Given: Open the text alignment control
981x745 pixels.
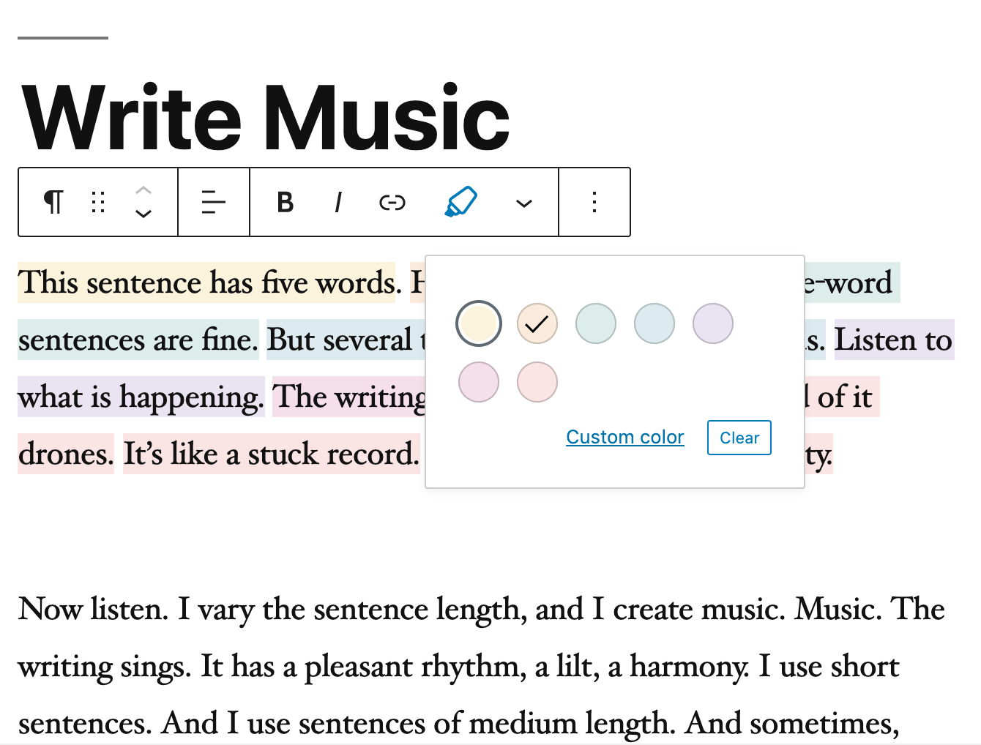Looking at the screenshot, I should [213, 202].
